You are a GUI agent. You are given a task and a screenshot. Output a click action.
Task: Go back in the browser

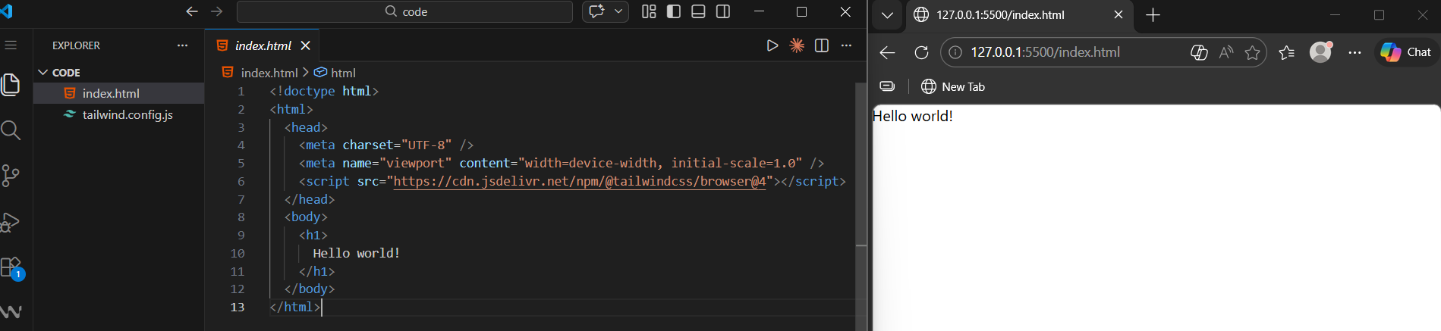tap(887, 52)
